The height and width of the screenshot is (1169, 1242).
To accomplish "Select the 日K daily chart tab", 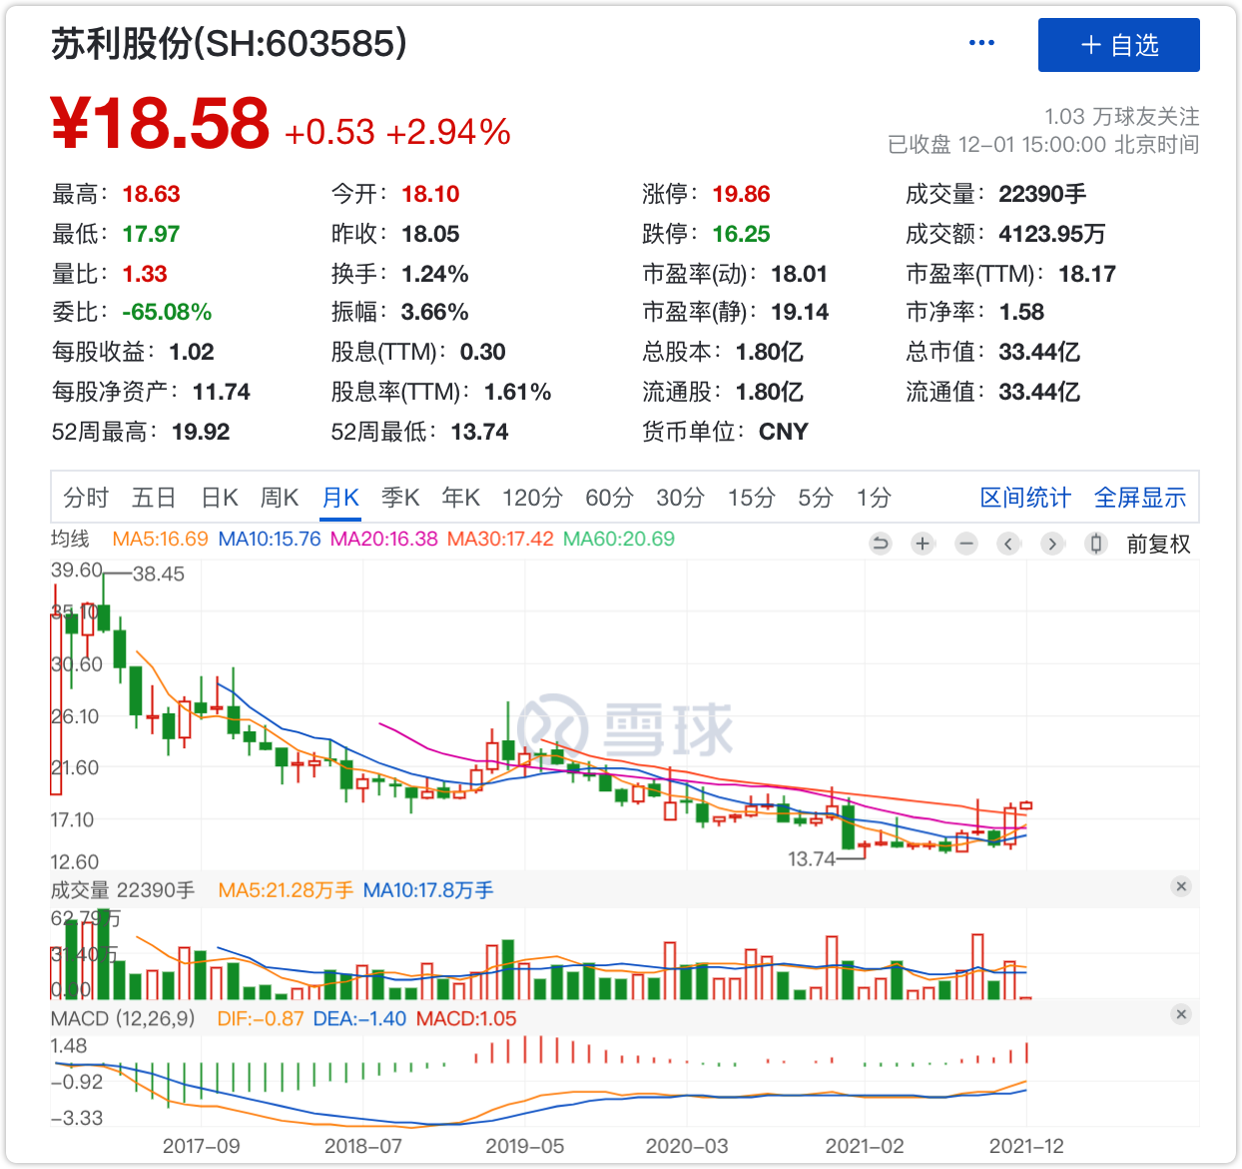I will tap(220, 498).
